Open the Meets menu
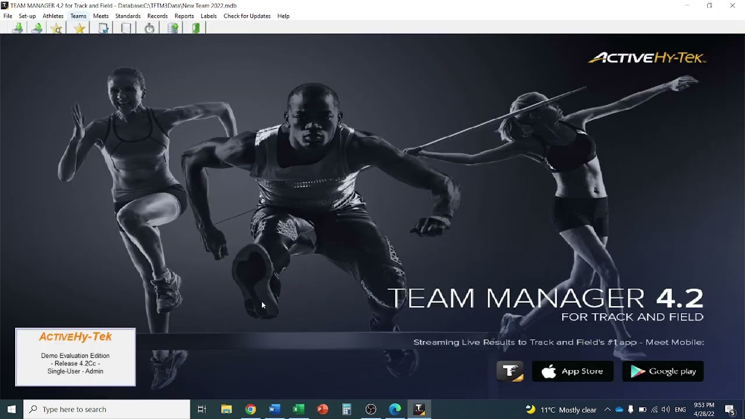 click(x=101, y=16)
